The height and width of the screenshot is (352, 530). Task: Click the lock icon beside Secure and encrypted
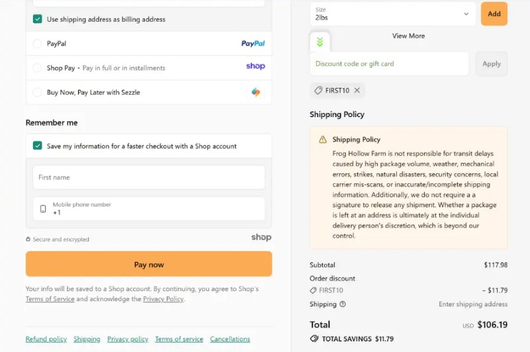pyautogui.click(x=28, y=239)
